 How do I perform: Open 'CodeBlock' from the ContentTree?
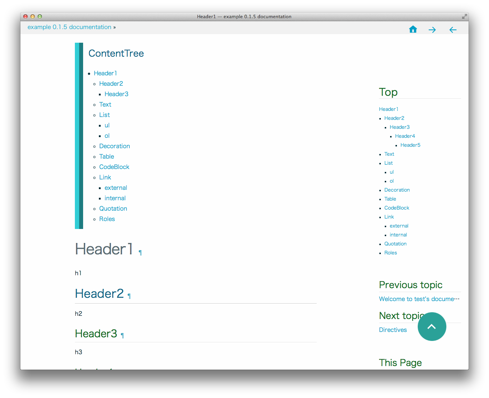(x=114, y=167)
